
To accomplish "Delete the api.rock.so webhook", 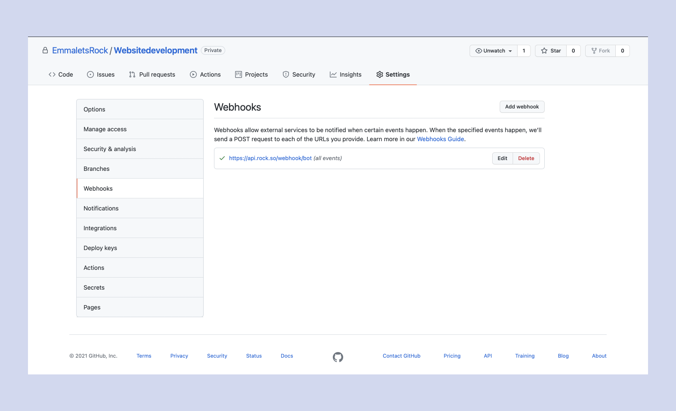I will pyautogui.click(x=526, y=158).
